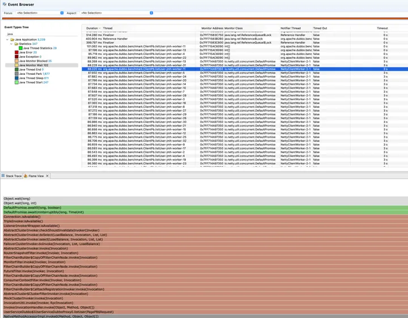Collapse the Statistics tree node
The height and width of the screenshot is (318, 408).
[11, 44]
